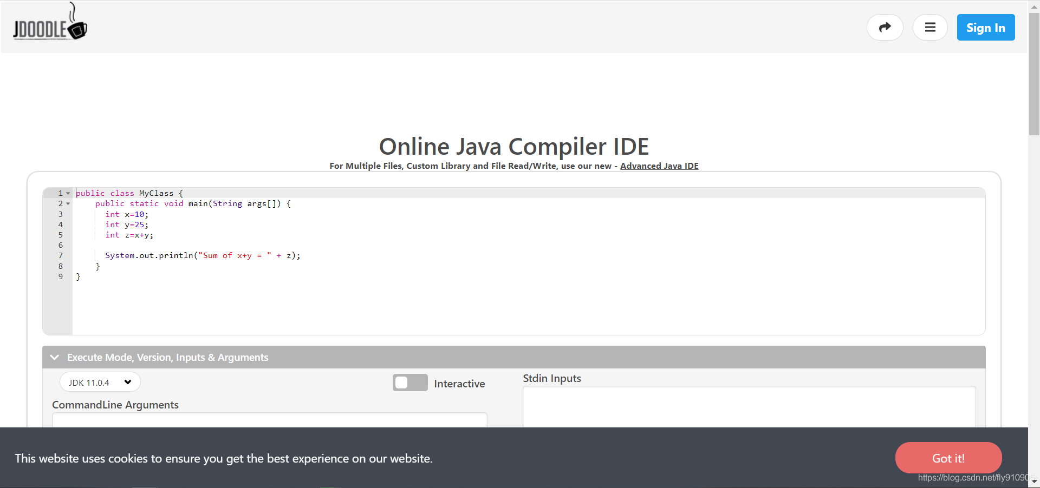Click the share arrow icon button

(x=885, y=27)
